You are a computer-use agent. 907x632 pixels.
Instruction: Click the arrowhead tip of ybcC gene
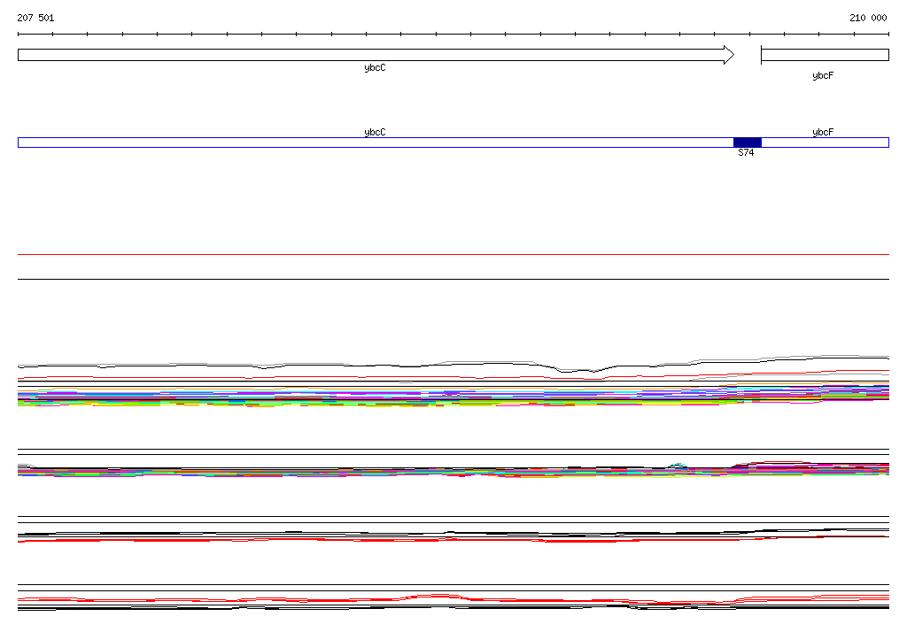tap(732, 55)
